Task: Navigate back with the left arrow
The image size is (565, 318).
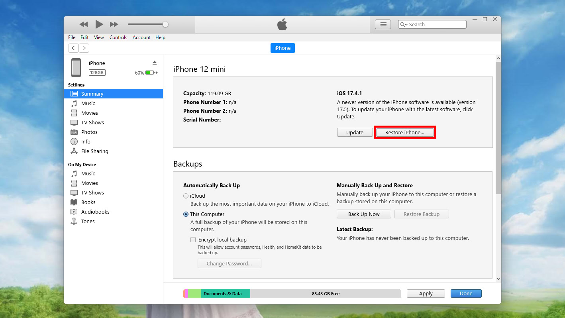Action: pos(73,48)
